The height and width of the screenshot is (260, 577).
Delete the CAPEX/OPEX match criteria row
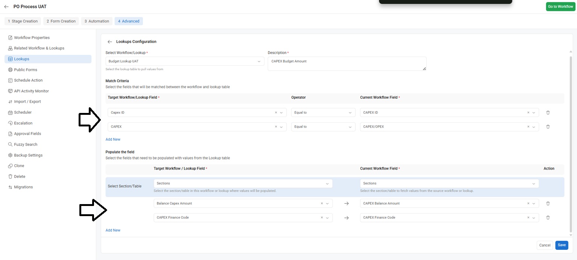coord(548,127)
